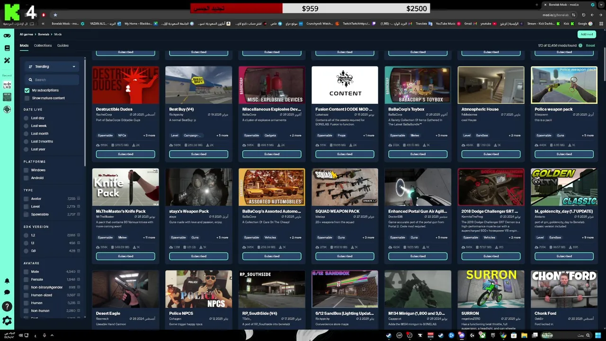Uncheck the My subscriptions checkbox
The height and width of the screenshot is (341, 606).
click(27, 90)
